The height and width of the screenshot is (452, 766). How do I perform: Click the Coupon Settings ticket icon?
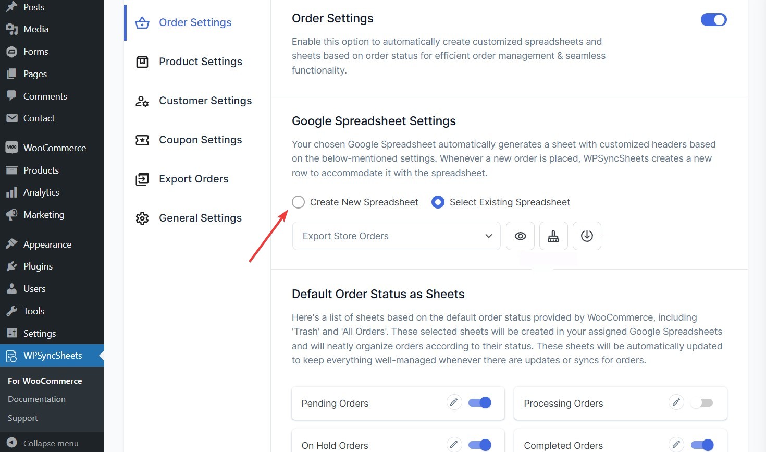[x=142, y=140]
